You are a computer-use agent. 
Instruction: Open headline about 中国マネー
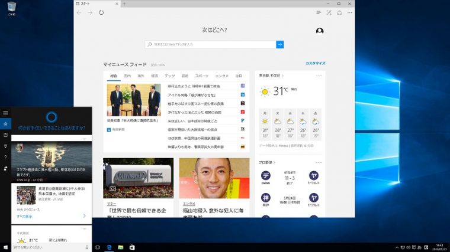tap(196, 103)
